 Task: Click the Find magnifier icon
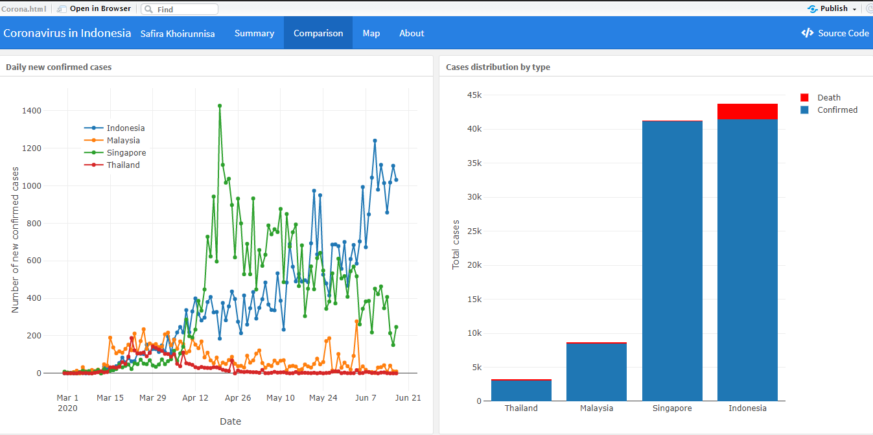click(x=148, y=9)
